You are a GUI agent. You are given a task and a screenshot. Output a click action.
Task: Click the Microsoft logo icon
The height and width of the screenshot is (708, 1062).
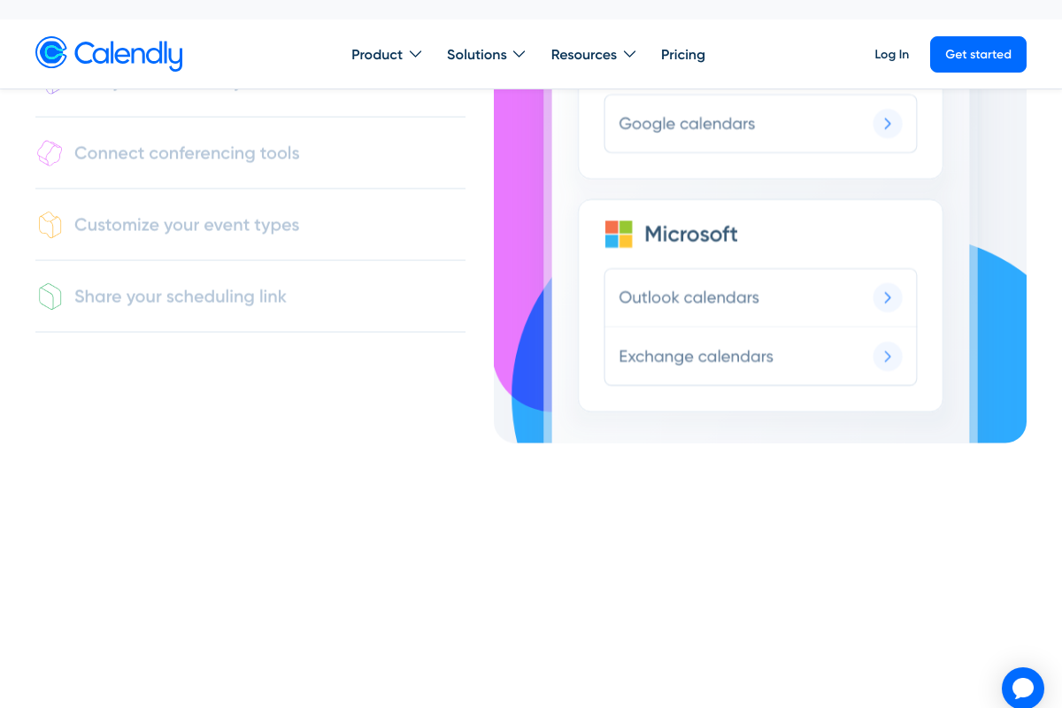pos(619,235)
